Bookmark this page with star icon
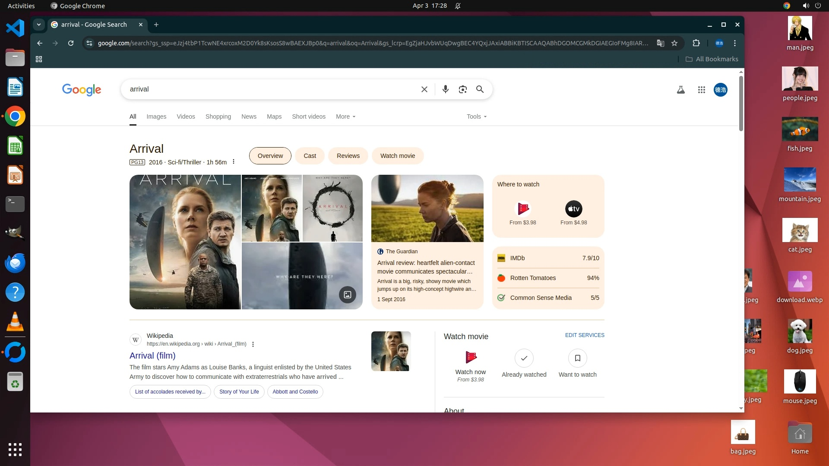The image size is (829, 466). point(674,43)
